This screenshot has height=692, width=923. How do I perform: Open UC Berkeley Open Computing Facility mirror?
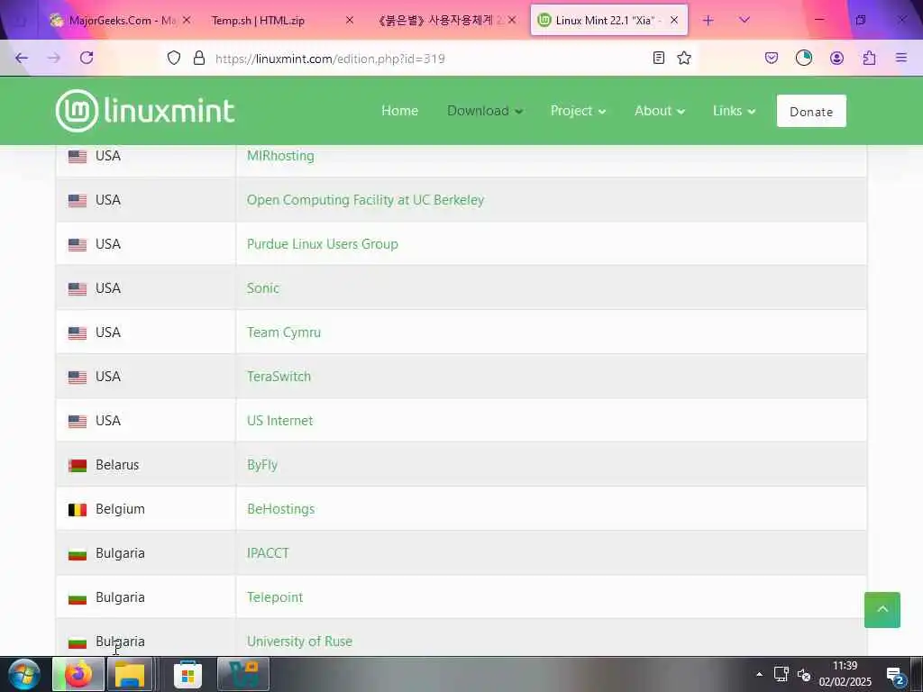[366, 200]
